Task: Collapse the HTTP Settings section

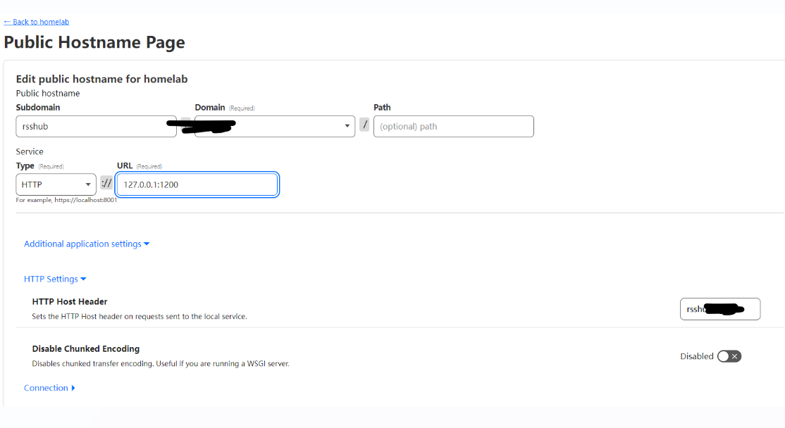Action: pyautogui.click(x=51, y=279)
